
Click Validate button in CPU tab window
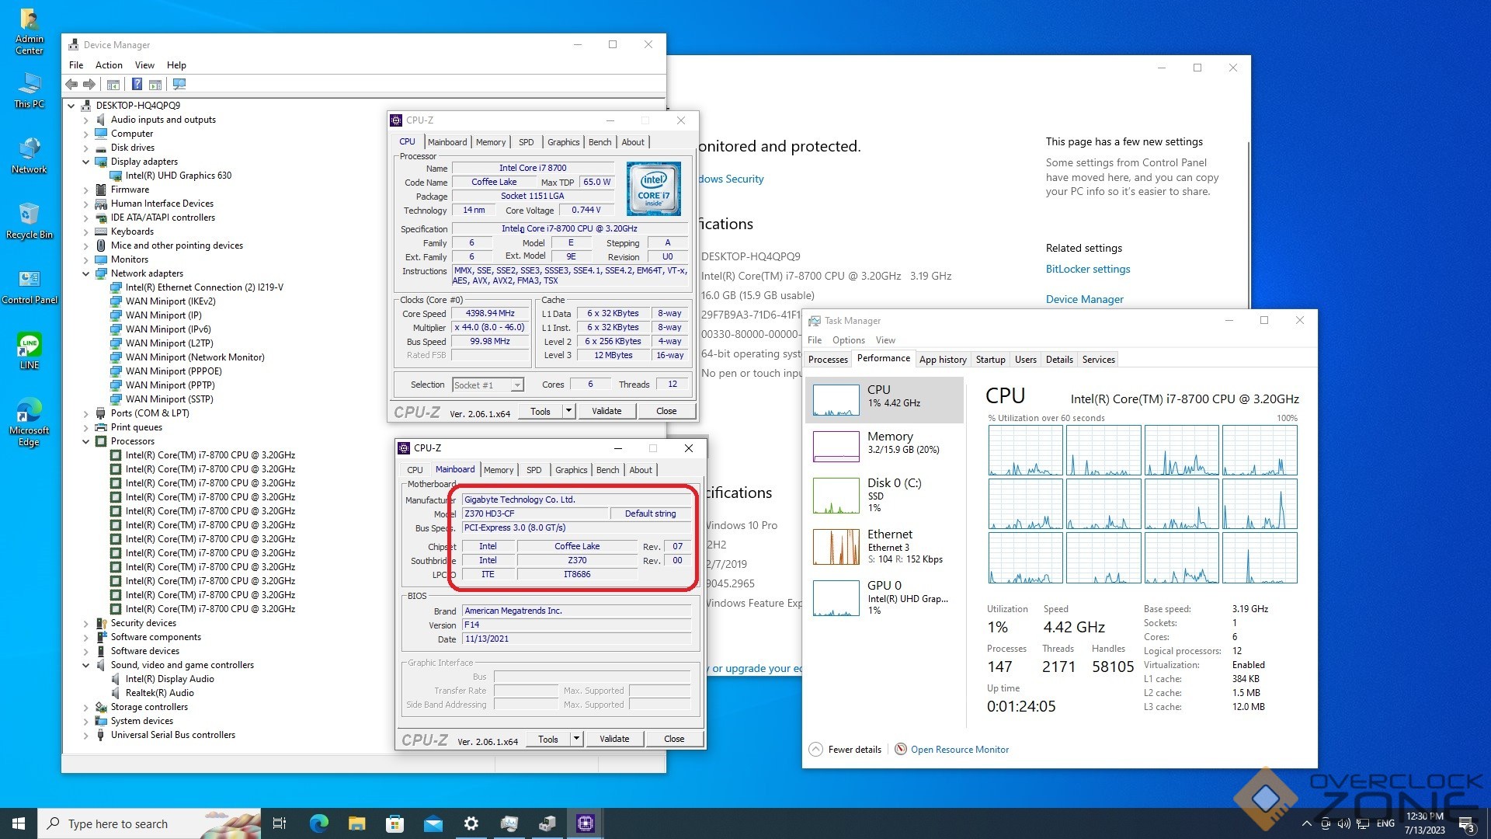click(x=606, y=411)
